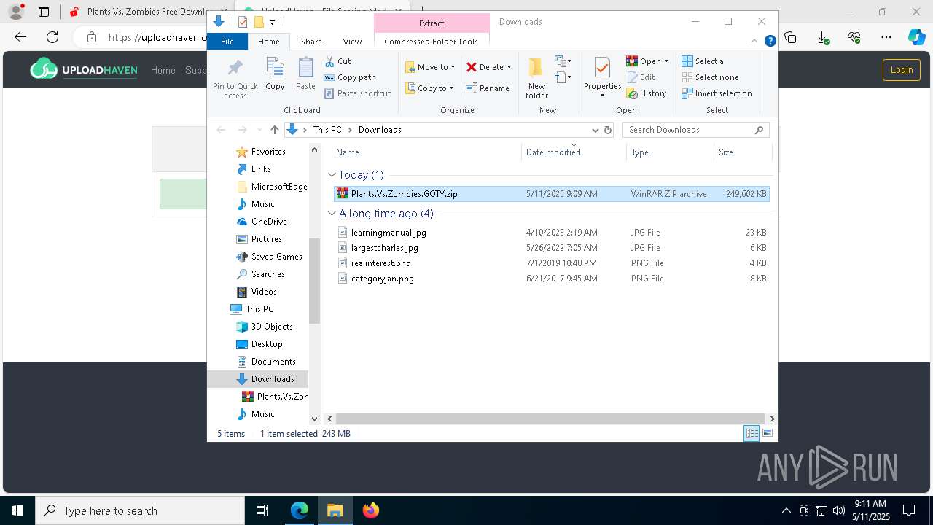Switch to the View ribbon tab
Image resolution: width=933 pixels, height=525 pixels.
(x=352, y=42)
